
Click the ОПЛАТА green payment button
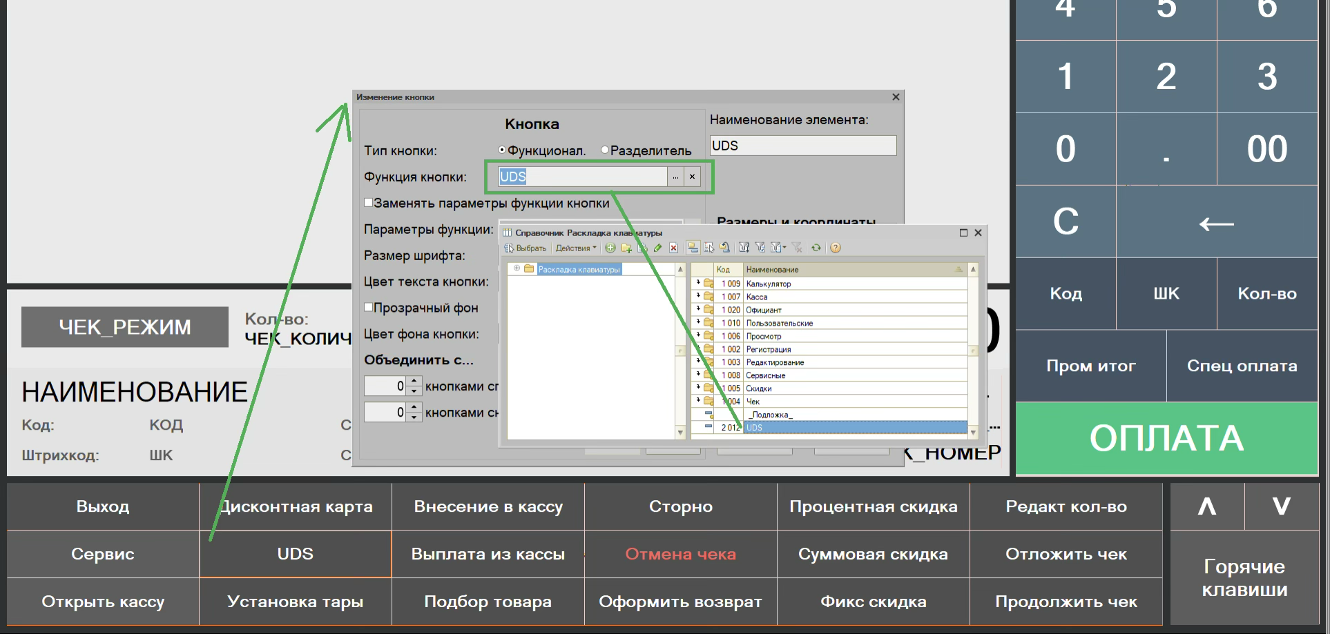(x=1167, y=438)
